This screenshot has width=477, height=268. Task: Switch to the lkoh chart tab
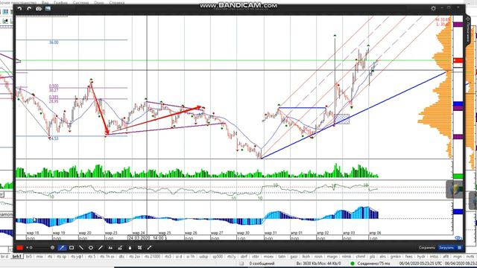click(x=306, y=256)
